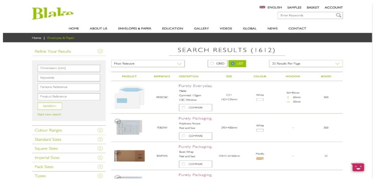The height and width of the screenshot is (193, 384).
Task: Click the DESCRIPTION column header
Action: 188,77
